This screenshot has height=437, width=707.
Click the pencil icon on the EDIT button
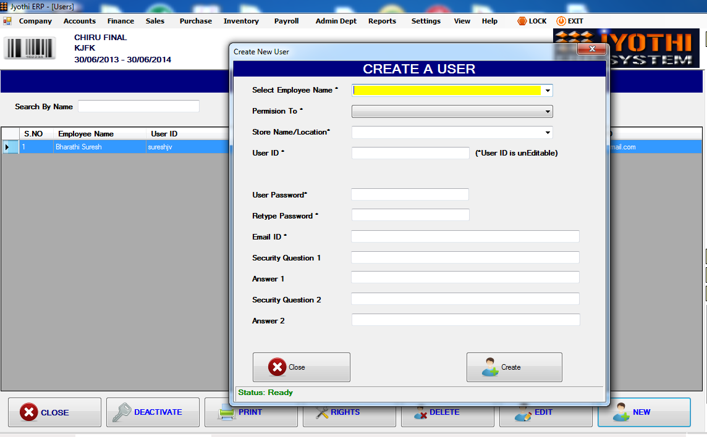click(x=523, y=412)
